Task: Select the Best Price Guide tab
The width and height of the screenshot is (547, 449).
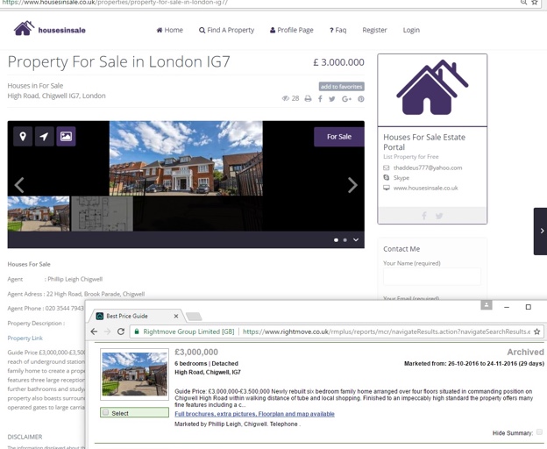Action: coord(137,316)
